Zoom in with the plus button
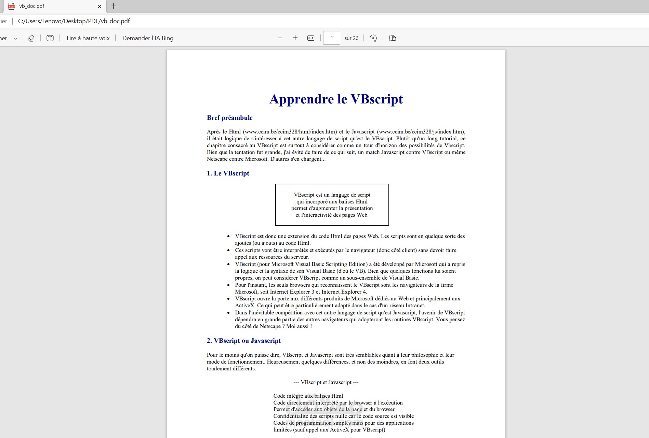649x438 pixels. pos(295,38)
